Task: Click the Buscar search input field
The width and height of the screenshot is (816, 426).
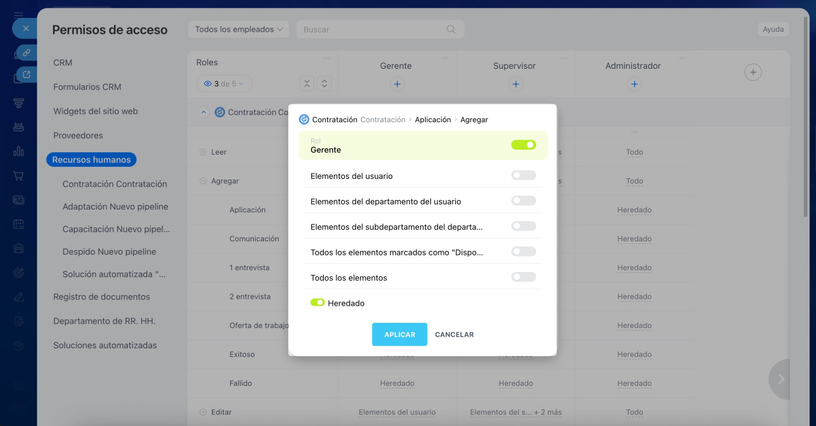Action: pos(372,29)
